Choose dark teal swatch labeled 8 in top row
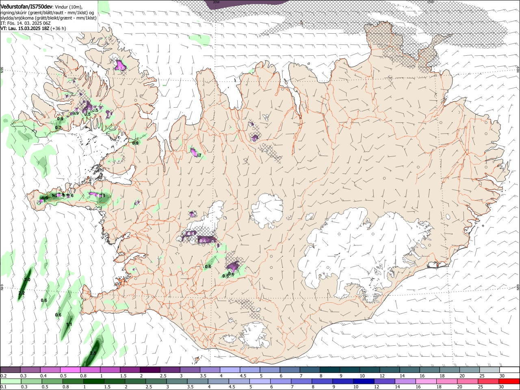Screen dimensions: 520x390 pyautogui.click(x=329, y=370)
